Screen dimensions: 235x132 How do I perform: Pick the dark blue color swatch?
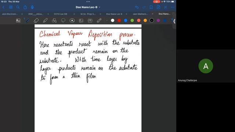pos(165,21)
